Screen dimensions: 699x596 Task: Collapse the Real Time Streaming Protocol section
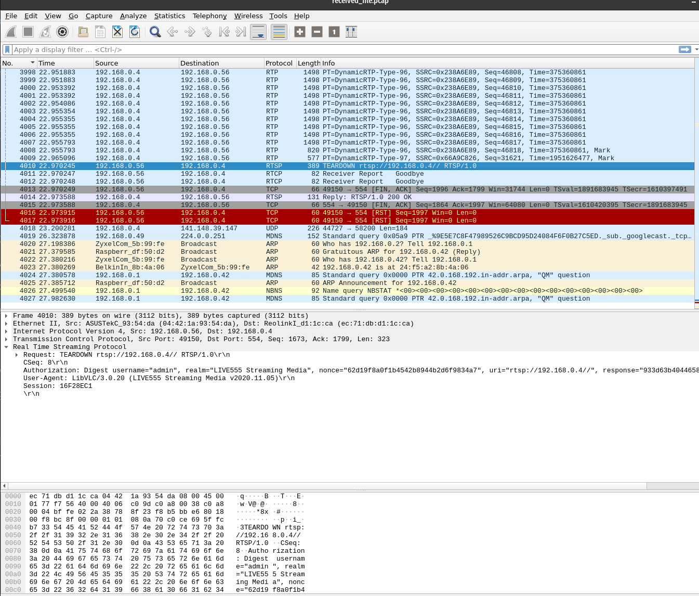point(6,347)
